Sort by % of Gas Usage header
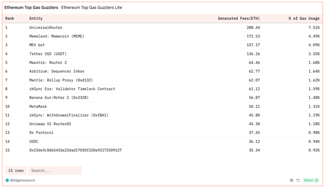 (x=304, y=18)
